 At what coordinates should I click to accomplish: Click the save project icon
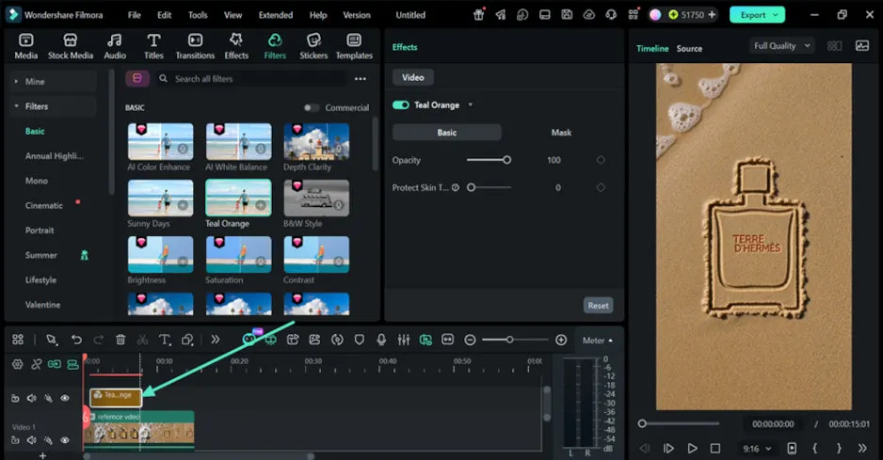click(x=567, y=15)
